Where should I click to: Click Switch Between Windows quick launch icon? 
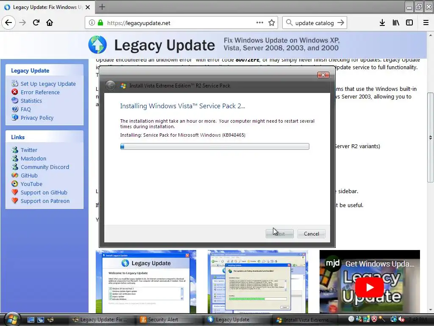[40, 320]
